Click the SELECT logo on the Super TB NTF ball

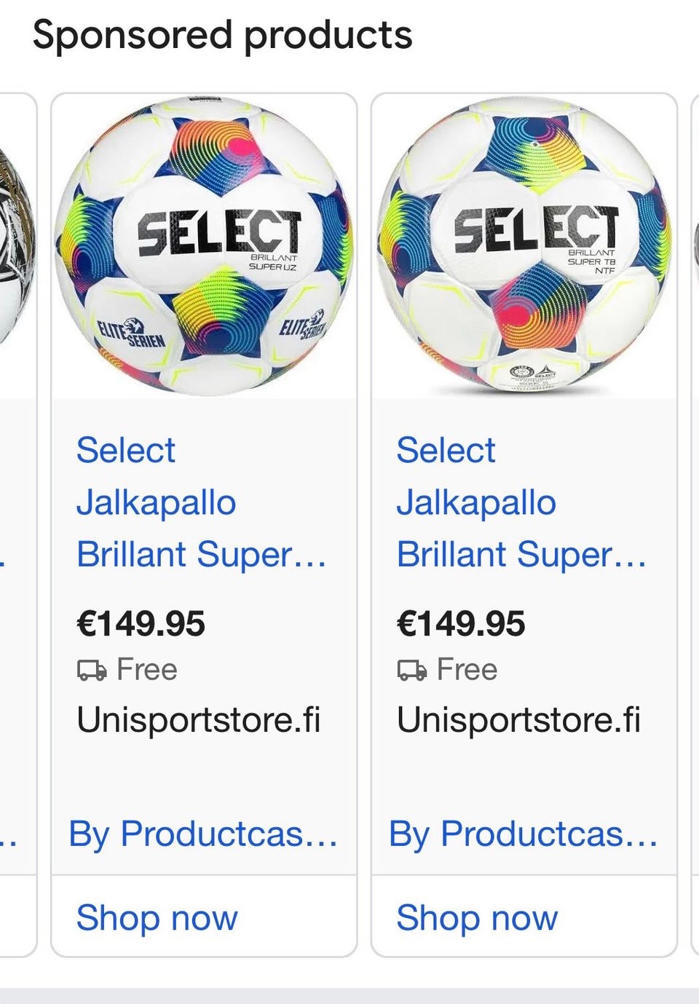tap(536, 227)
